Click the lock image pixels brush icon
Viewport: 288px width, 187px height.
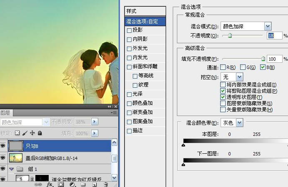click(x=25, y=133)
